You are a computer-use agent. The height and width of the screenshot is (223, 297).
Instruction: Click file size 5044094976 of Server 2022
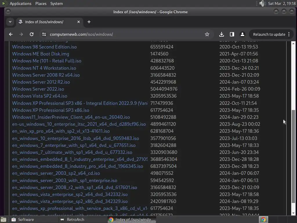[164, 89]
